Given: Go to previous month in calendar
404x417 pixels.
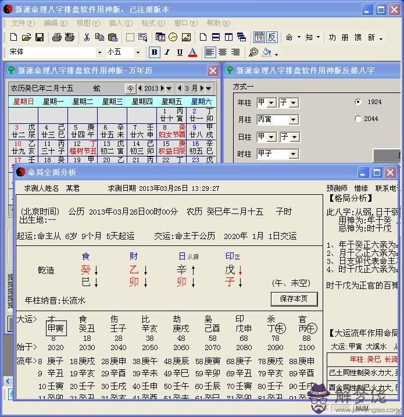Looking at the screenshot, I should 180,88.
